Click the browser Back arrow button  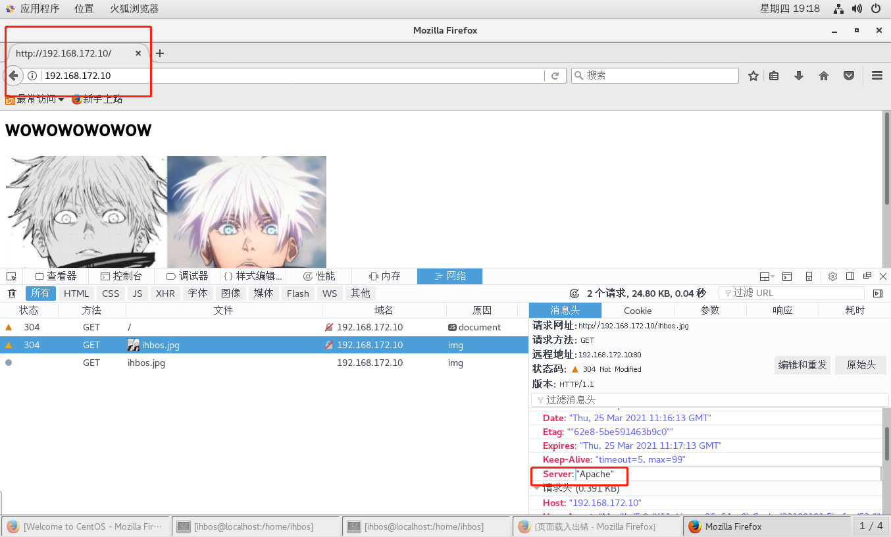[13, 76]
